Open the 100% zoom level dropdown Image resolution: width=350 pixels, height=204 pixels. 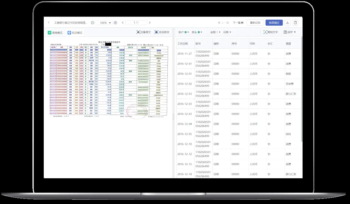pyautogui.click(x=104, y=23)
